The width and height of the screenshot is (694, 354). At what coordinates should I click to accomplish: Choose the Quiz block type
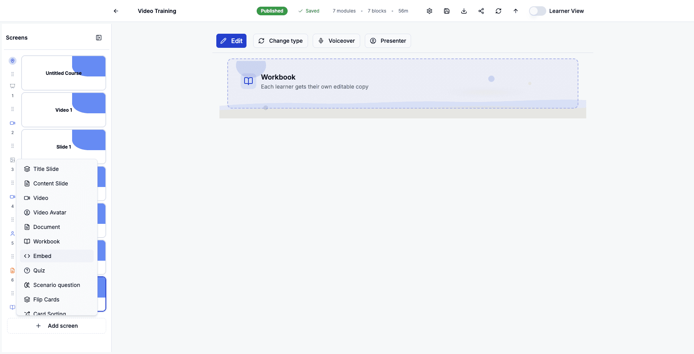pos(39,270)
